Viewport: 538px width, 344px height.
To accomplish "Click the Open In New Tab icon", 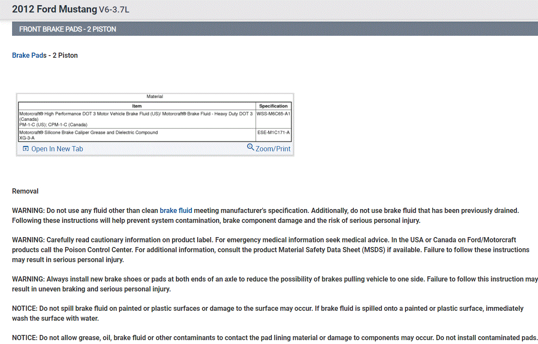I will click(x=26, y=149).
